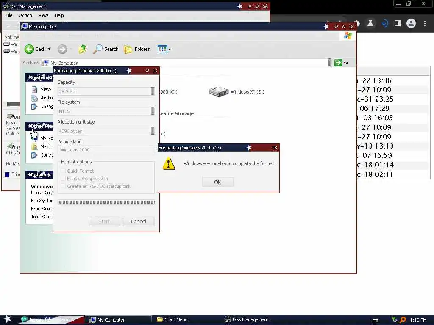Open the Address bar dropdown arrow
434x325 pixels.
(x=329, y=63)
